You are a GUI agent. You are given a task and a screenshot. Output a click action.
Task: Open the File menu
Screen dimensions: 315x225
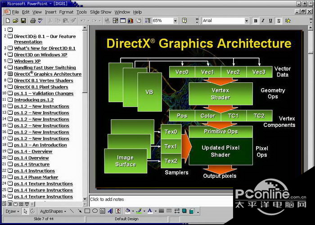pyautogui.click(x=15, y=12)
